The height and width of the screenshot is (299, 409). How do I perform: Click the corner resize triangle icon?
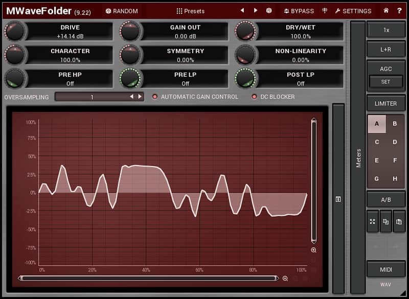coord(404,294)
